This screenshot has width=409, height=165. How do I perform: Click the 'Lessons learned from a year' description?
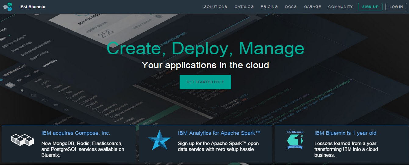coord(346,149)
